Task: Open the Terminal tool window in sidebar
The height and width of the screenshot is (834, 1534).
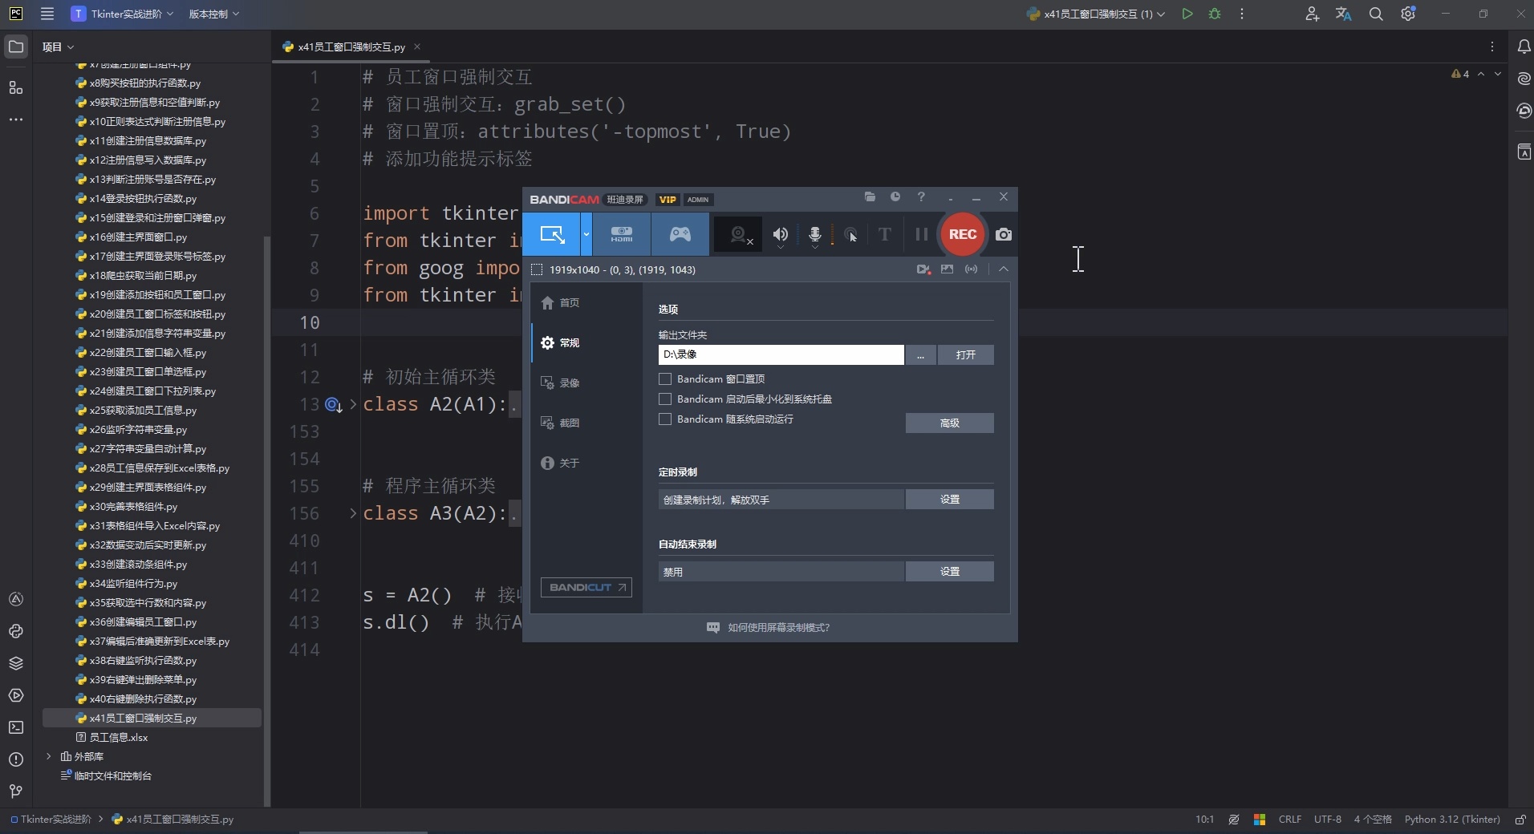Action: (x=15, y=727)
